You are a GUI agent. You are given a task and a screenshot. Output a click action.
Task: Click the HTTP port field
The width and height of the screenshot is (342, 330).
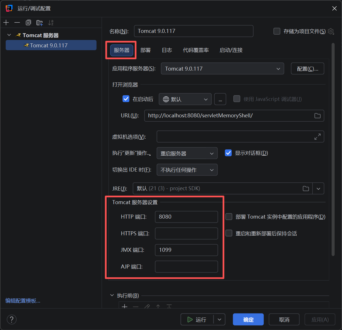[x=186, y=217]
